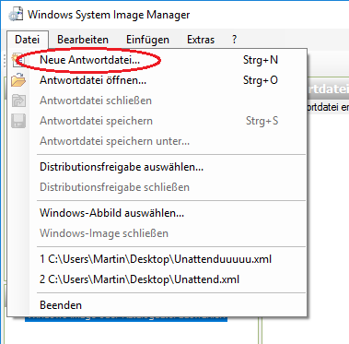349x344 pixels.
Task: Click Distributionsfreigabe schließen entry
Action: pyautogui.click(x=157, y=187)
